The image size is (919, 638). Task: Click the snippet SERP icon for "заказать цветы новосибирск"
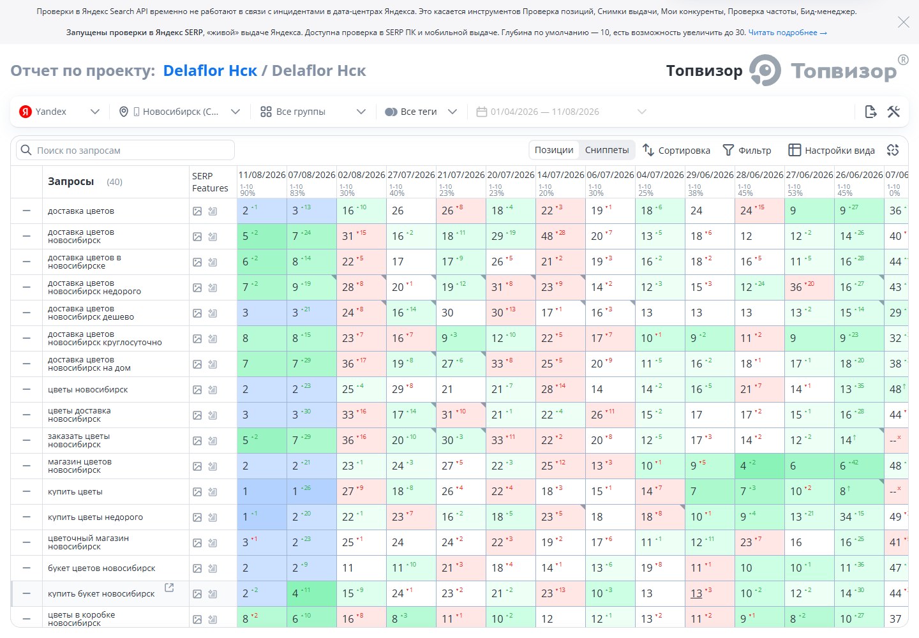[213, 441]
